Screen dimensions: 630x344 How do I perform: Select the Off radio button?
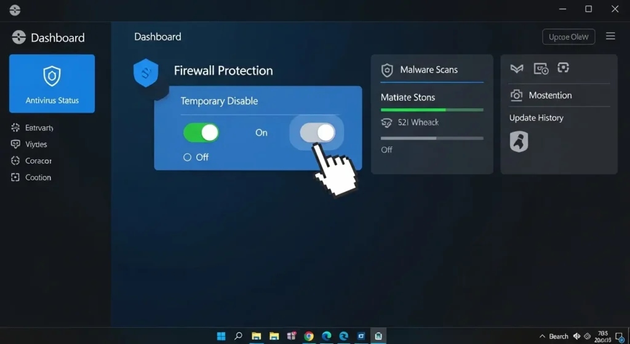(188, 158)
